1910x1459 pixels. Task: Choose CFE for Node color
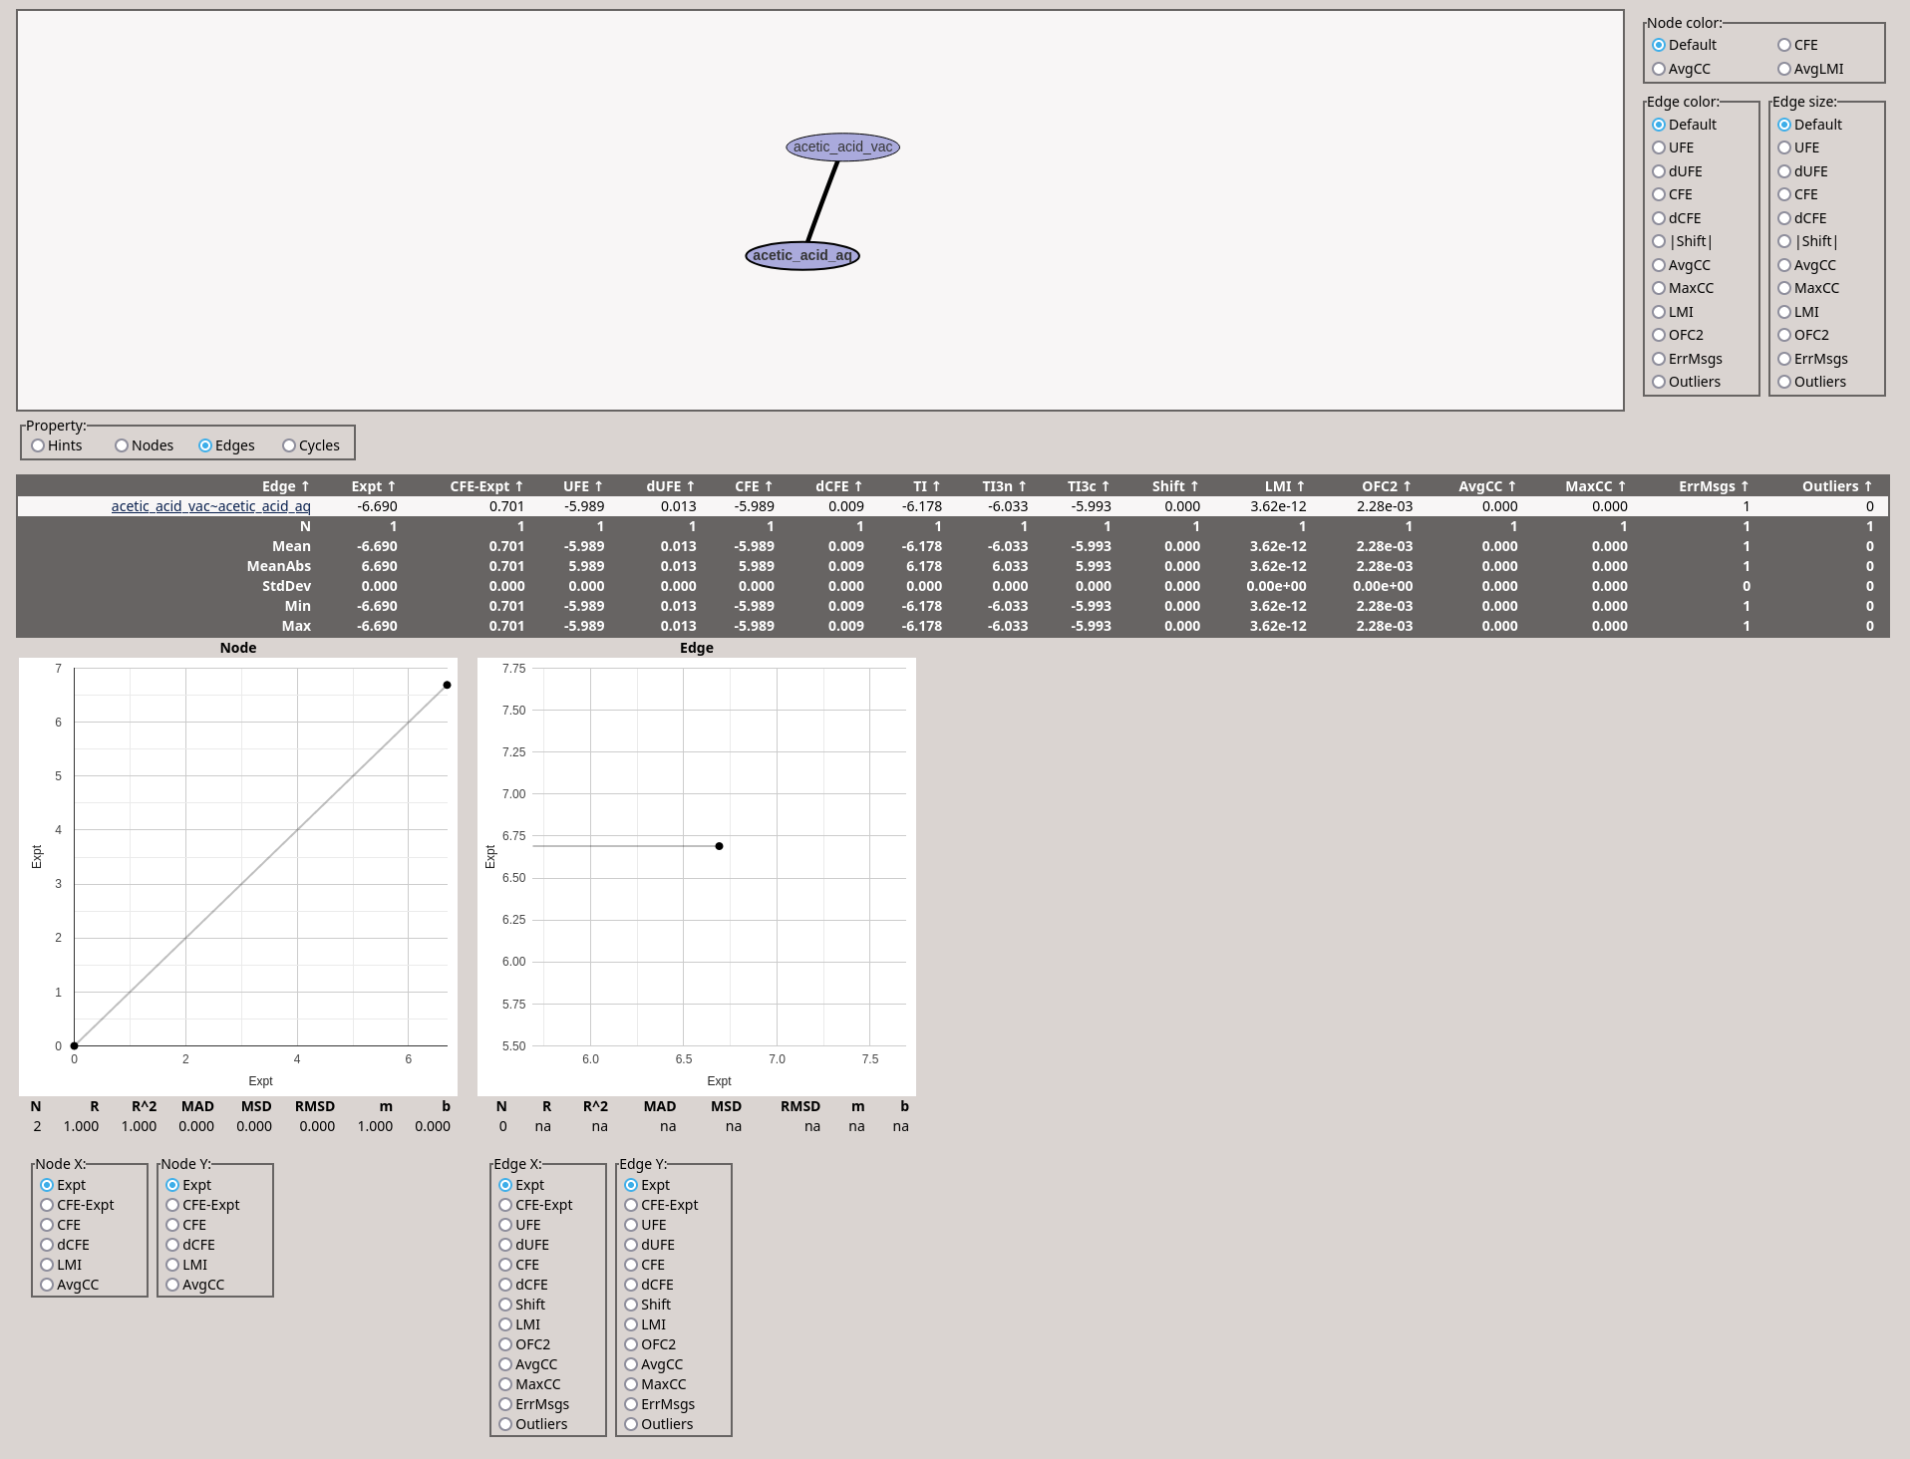(x=1784, y=45)
